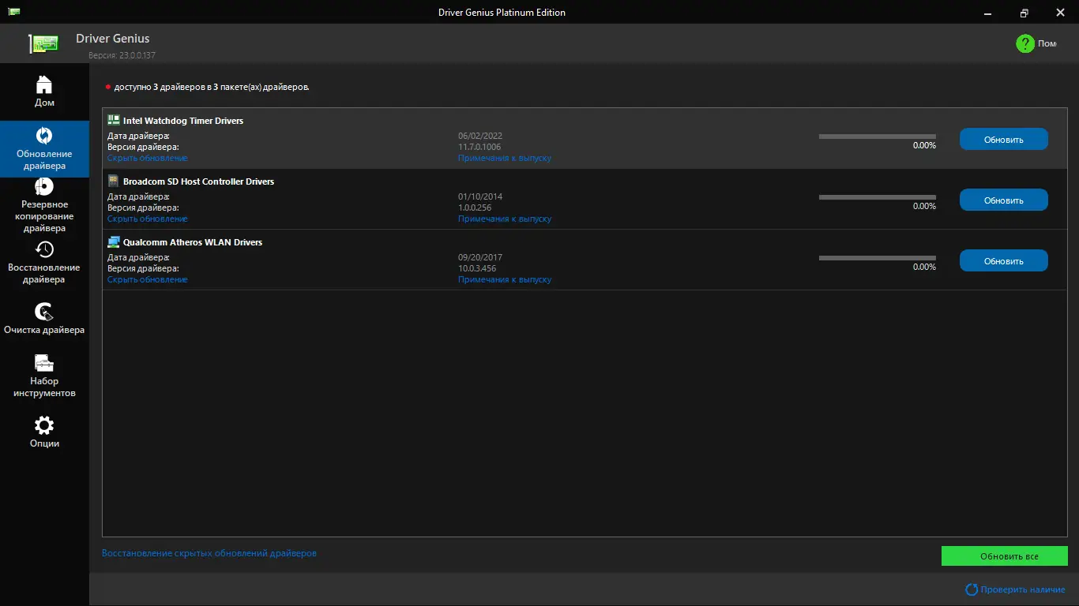Open Восстановление драйвера clock icon
This screenshot has width=1079, height=606.
click(x=44, y=249)
